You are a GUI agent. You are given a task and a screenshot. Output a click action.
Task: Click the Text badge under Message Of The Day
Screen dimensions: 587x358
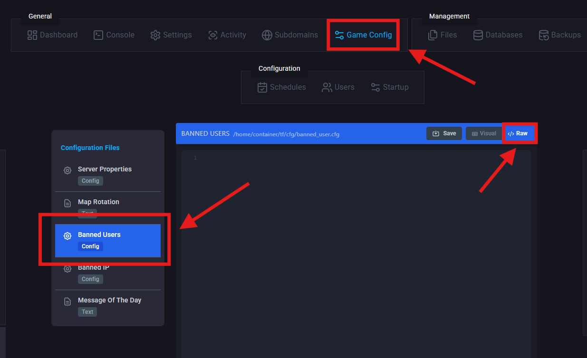(87, 312)
